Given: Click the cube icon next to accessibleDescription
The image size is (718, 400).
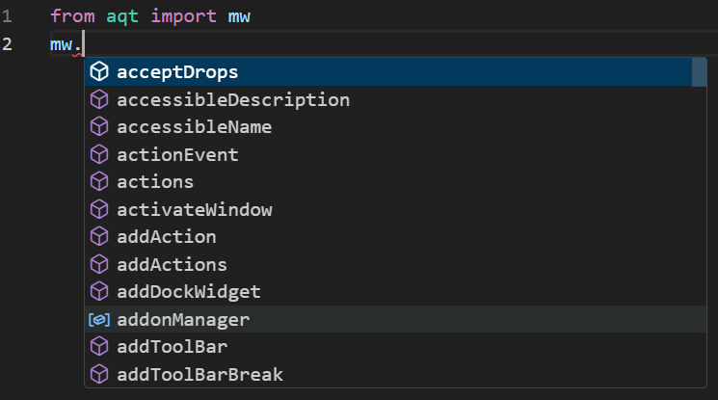Looking at the screenshot, I should coord(99,99).
